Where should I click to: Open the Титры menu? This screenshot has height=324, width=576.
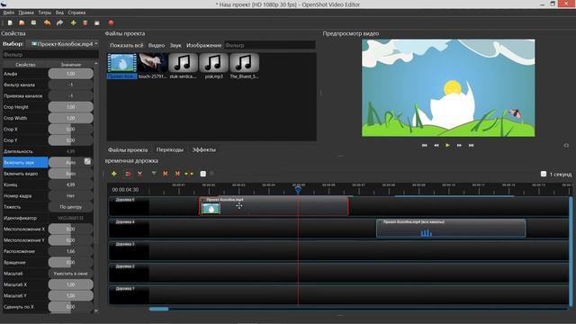(45, 13)
